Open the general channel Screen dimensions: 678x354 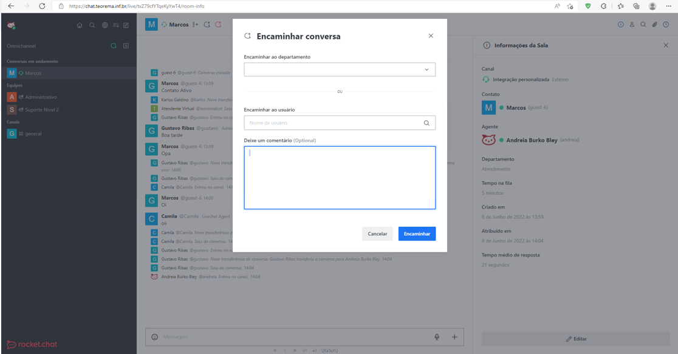coord(69,134)
